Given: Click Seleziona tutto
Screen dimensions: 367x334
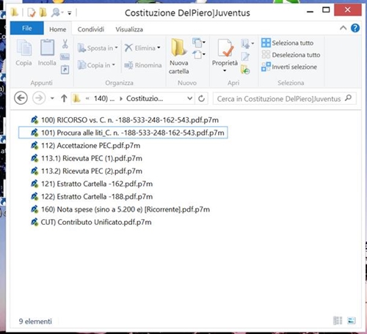Looking at the screenshot, I should 287,42.
